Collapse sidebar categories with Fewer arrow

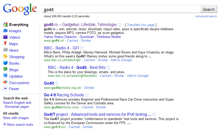click(5, 88)
